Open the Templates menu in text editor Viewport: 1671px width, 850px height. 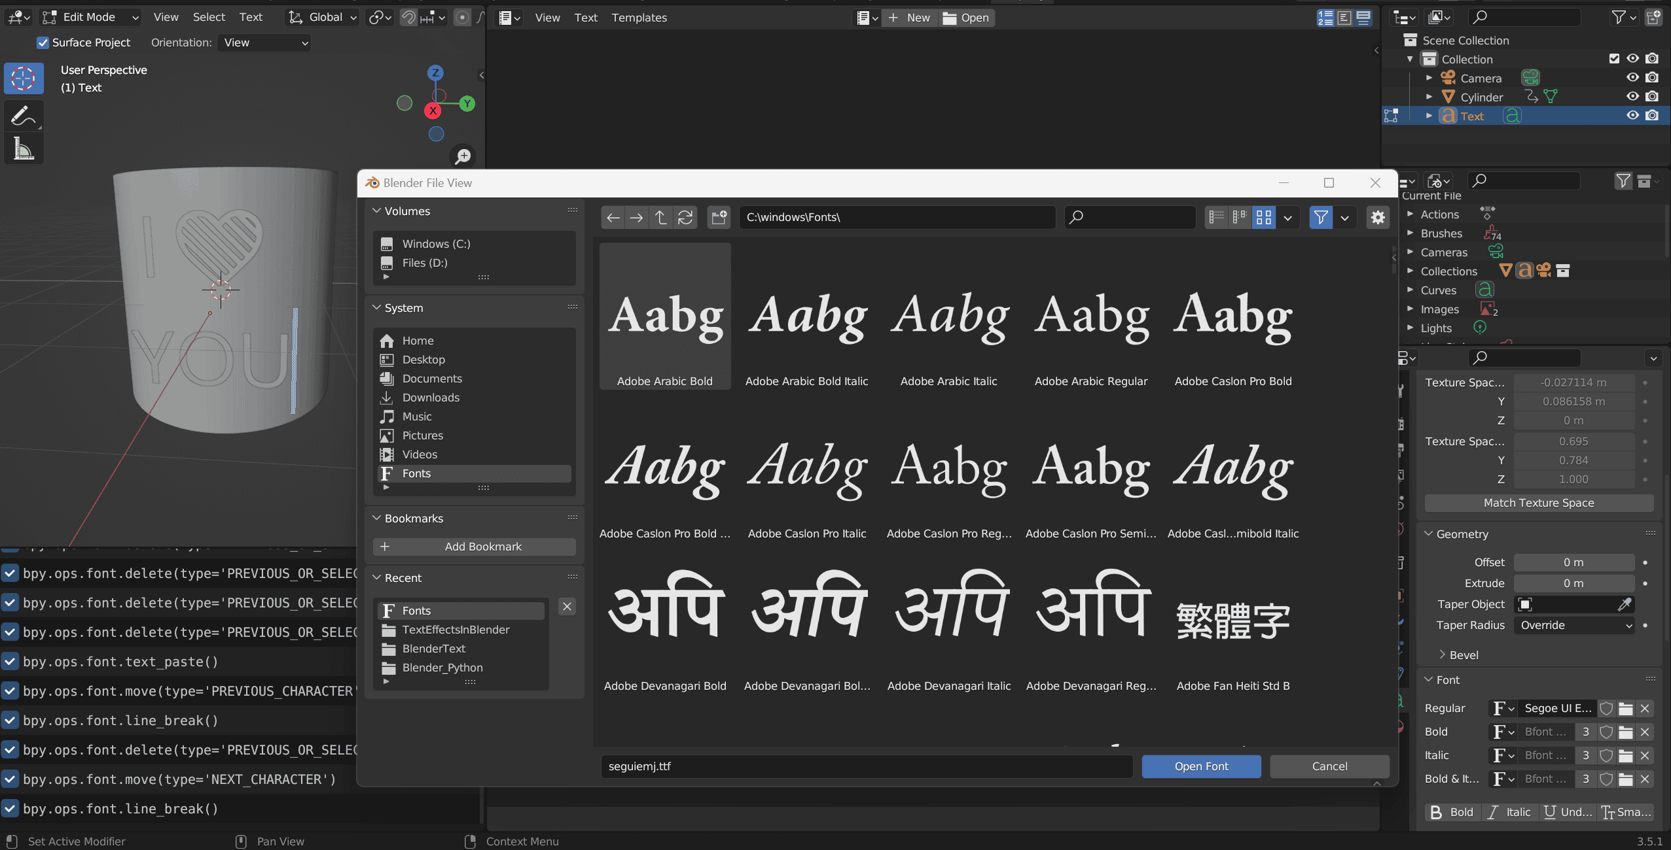(x=639, y=18)
